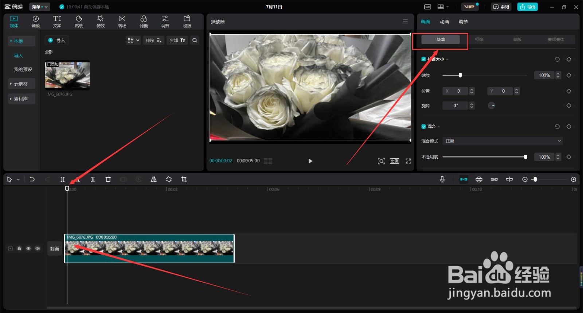583x313 pixels.
Task: Mirror the clip with flip icon
Action: pyautogui.click(x=154, y=179)
